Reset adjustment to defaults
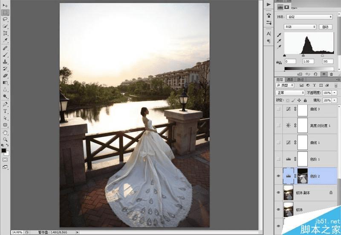The image size is (341, 235). point(315,74)
